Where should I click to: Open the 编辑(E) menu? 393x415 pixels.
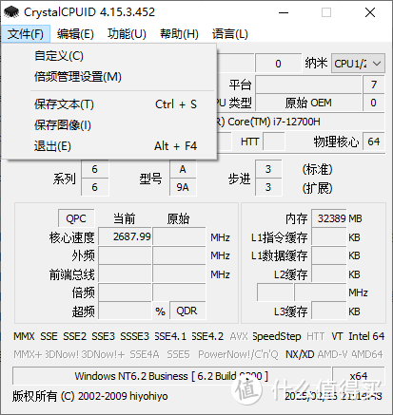75,33
